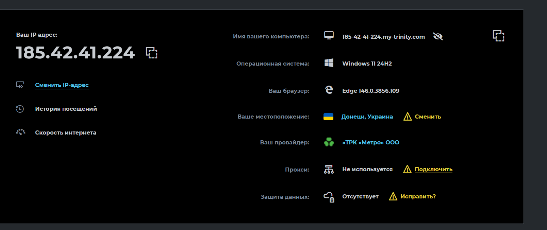Click 'Подключить' proxy link
The width and height of the screenshot is (547, 230).
click(433, 169)
